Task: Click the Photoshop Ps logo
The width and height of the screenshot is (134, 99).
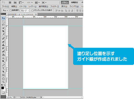Action: click(3, 2)
